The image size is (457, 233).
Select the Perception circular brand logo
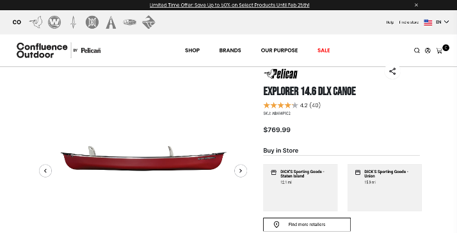(x=92, y=22)
